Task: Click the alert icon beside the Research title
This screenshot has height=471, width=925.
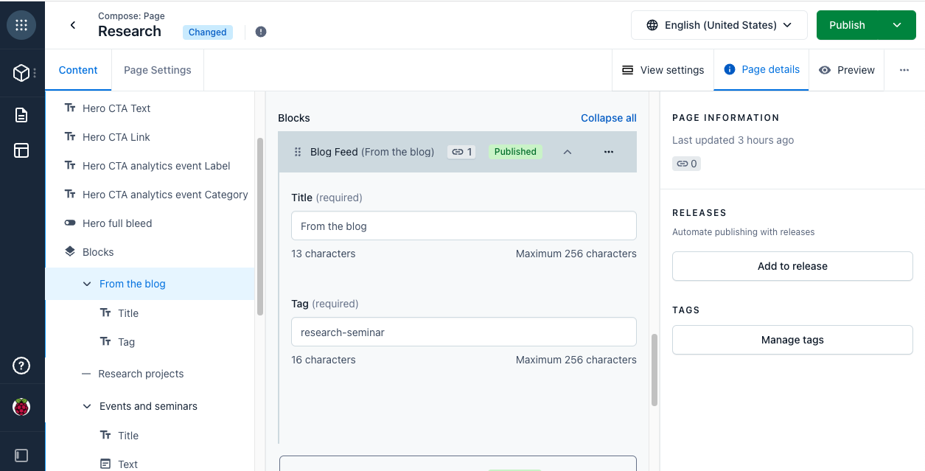Action: pos(261,32)
